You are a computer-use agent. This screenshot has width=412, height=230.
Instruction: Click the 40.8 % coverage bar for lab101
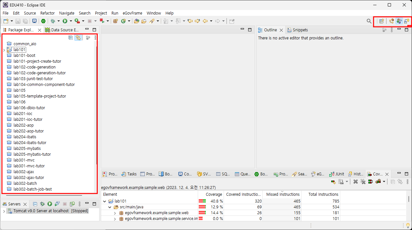click(202, 201)
